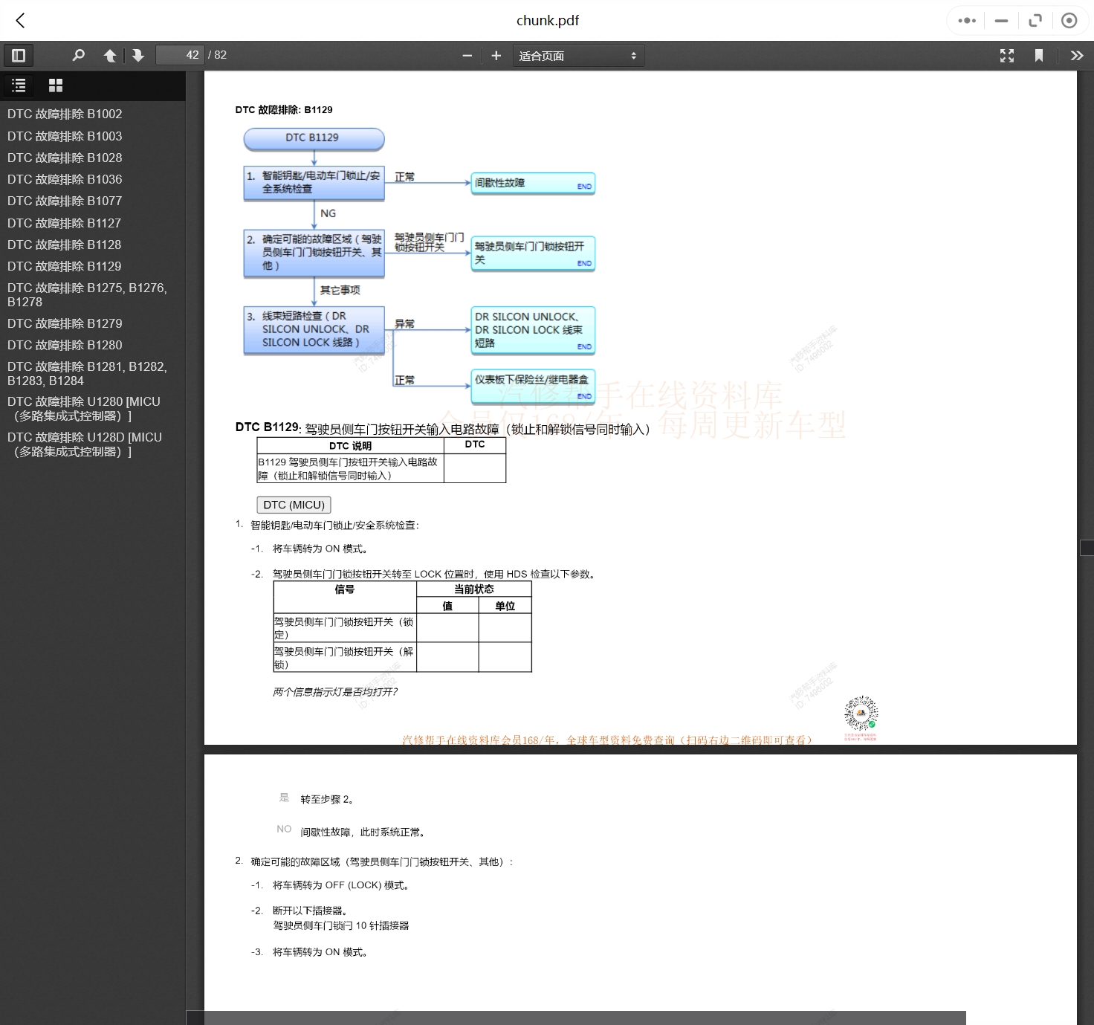This screenshot has width=1094, height=1025.
Task: Navigate back with the top-left arrow
Action: tap(21, 20)
